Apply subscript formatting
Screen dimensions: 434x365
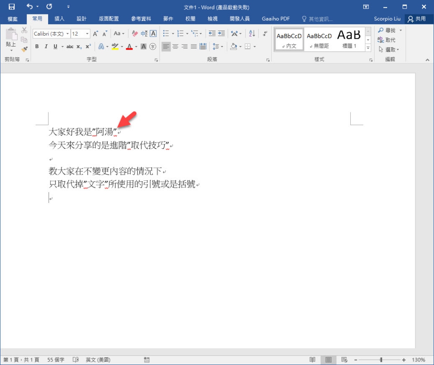pyautogui.click(x=79, y=46)
